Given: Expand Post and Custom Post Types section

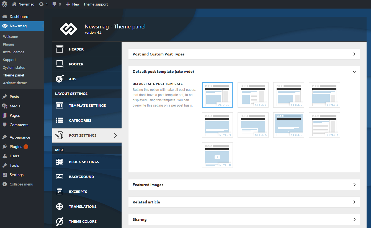Looking at the screenshot, I should tap(244, 54).
